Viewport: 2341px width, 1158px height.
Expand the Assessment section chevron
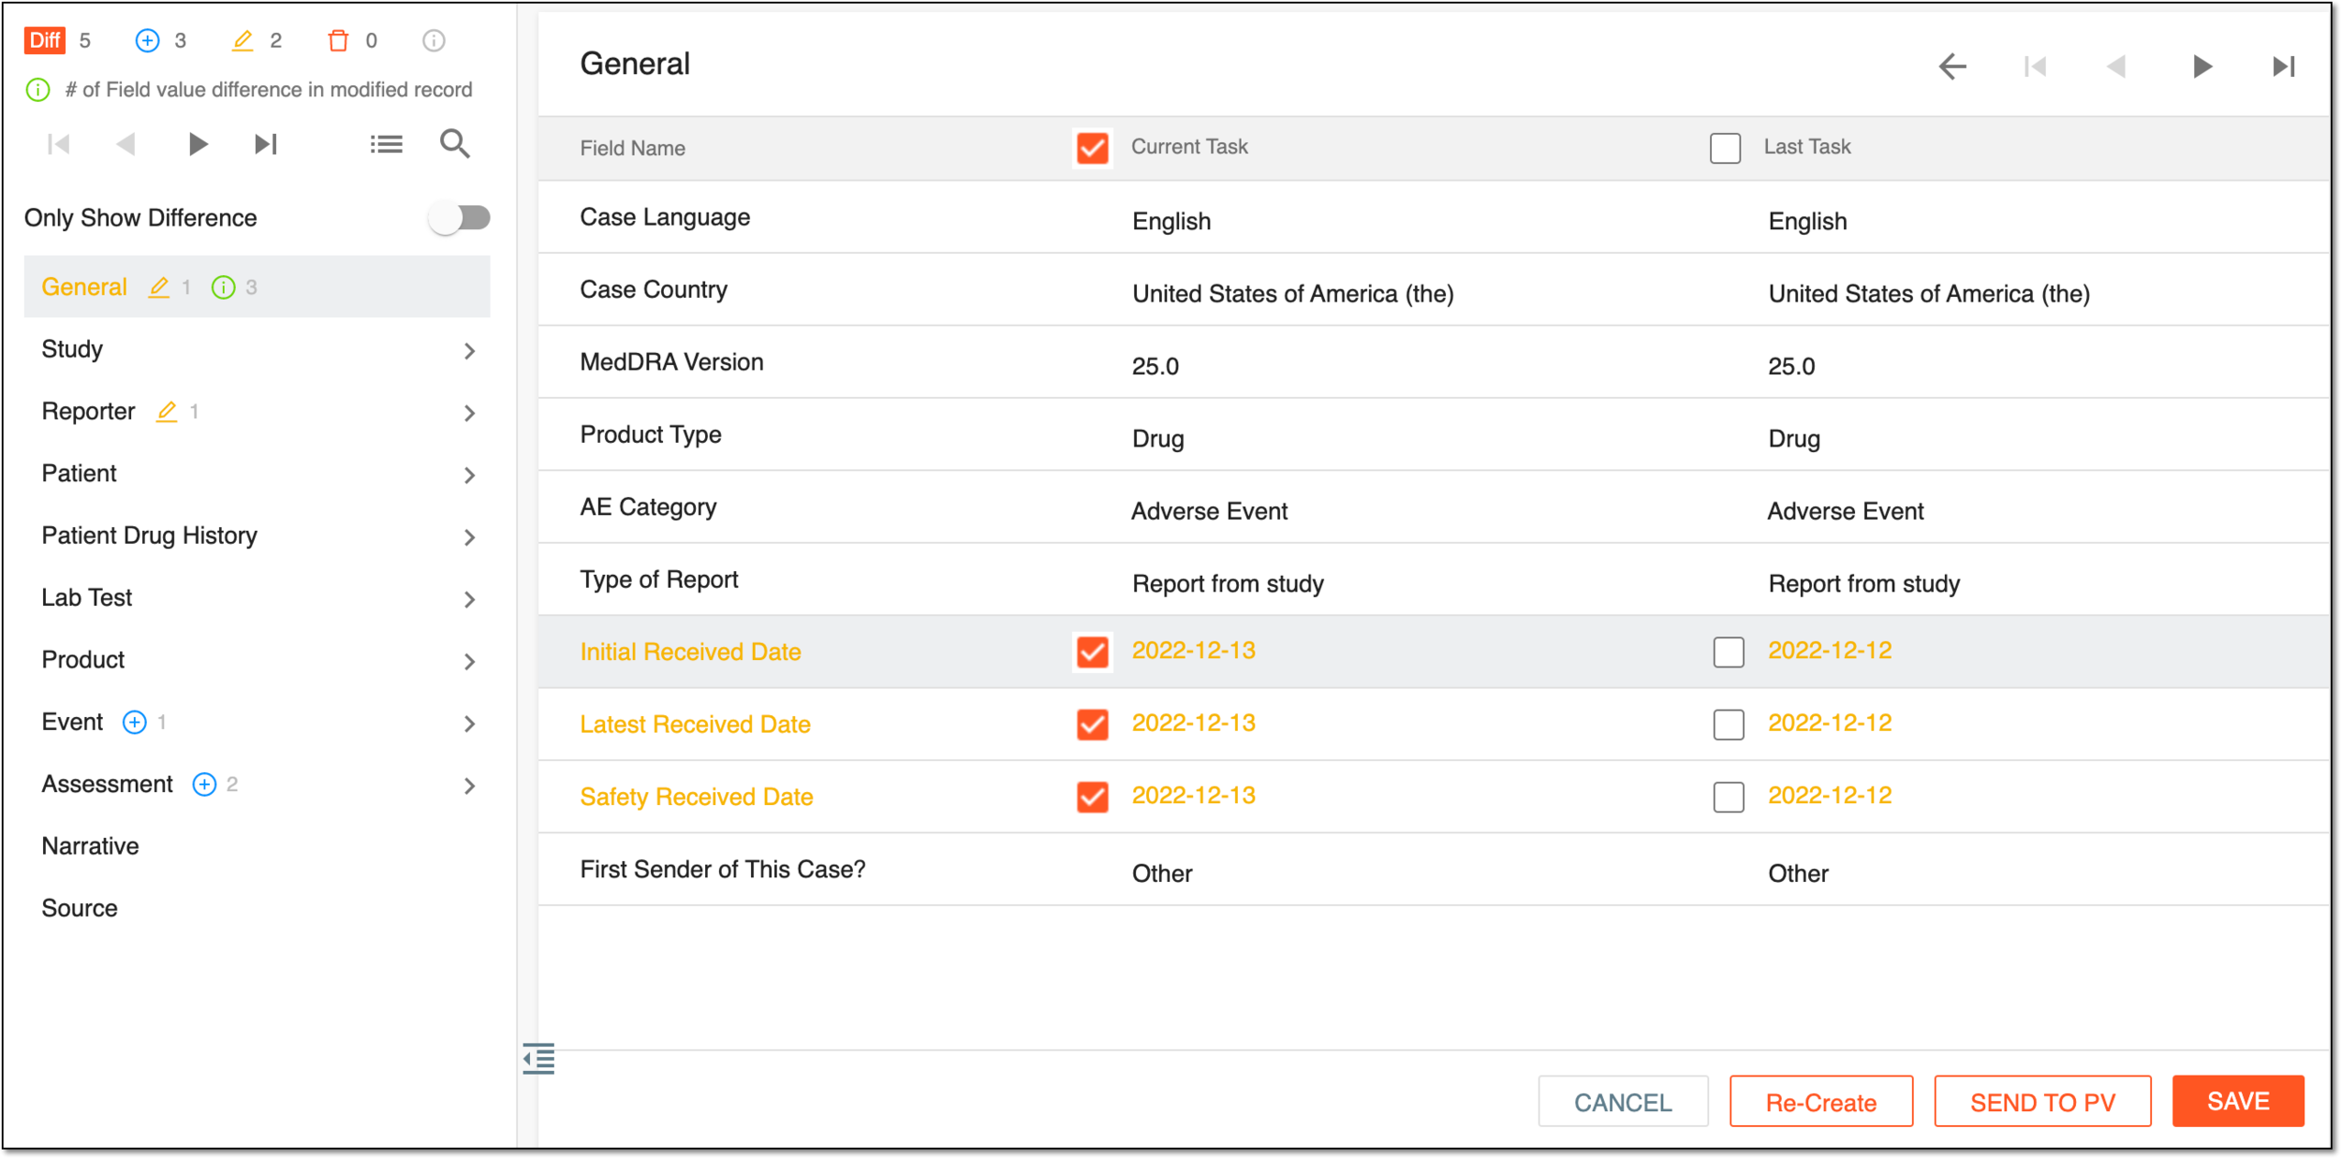tap(470, 785)
